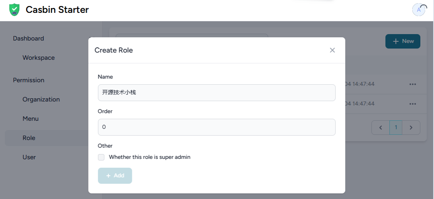This screenshot has width=434, height=199.
Task: Open the User page in sidebar
Action: (29, 157)
